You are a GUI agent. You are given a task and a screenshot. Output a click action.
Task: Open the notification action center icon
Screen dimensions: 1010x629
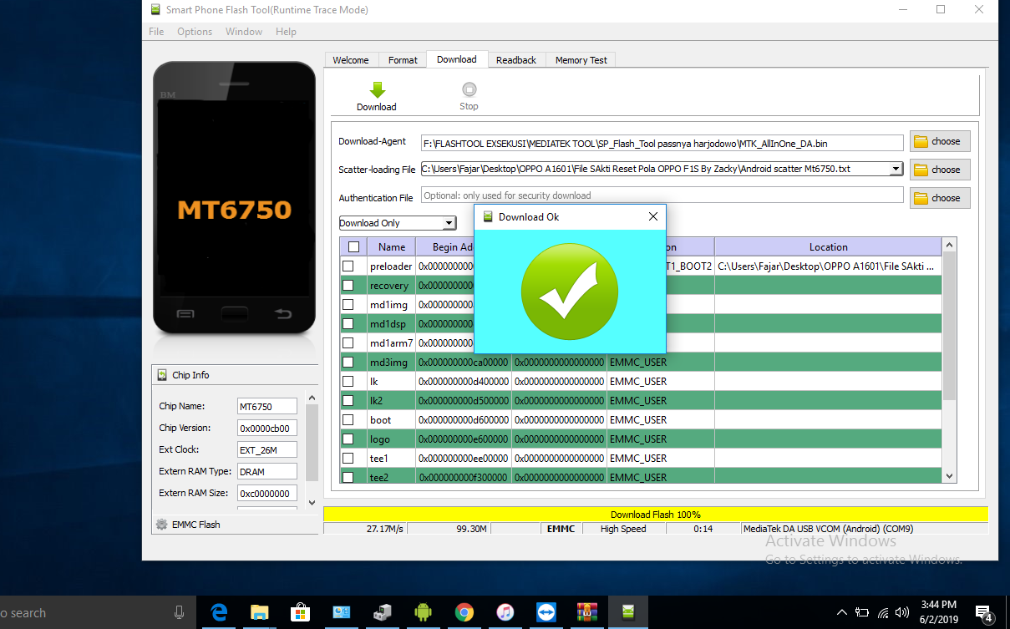(x=984, y=613)
